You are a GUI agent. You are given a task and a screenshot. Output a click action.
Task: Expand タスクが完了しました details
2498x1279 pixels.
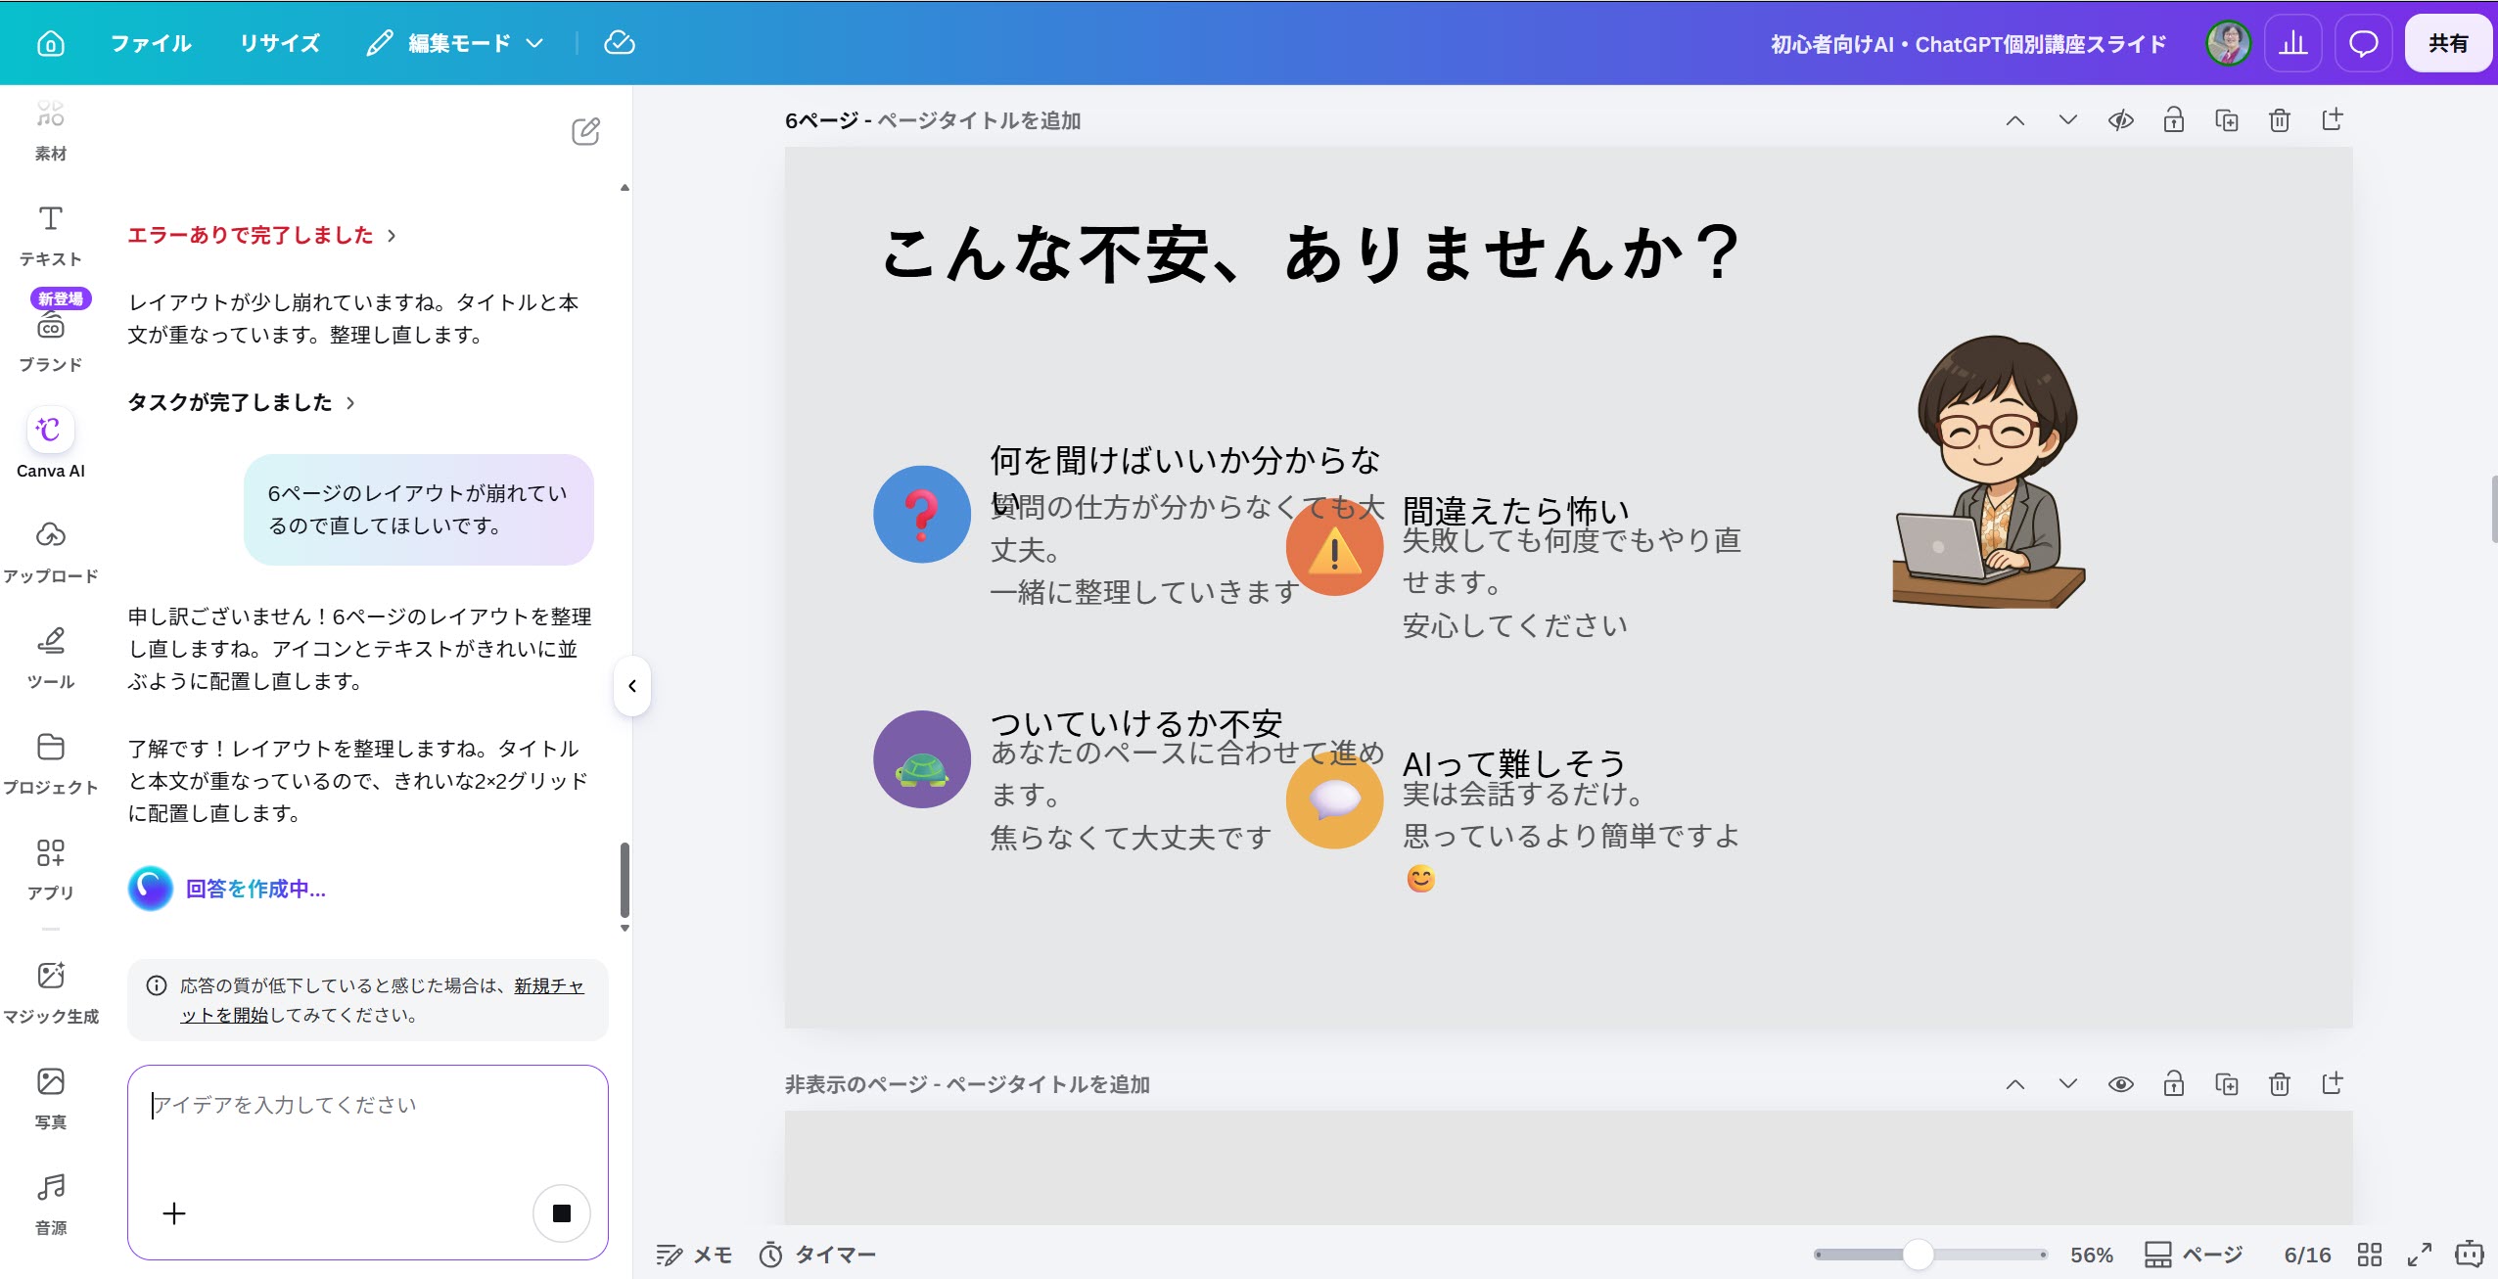tap(241, 402)
